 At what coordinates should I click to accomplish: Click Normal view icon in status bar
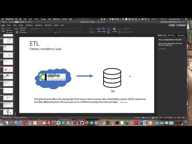coord(153,118)
